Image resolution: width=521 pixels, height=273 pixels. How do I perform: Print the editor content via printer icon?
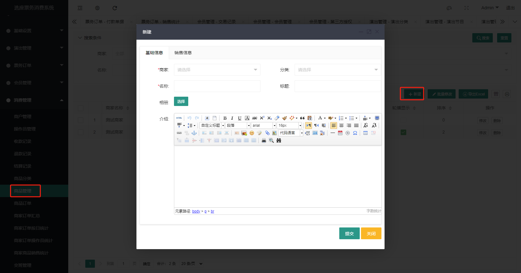point(264,140)
